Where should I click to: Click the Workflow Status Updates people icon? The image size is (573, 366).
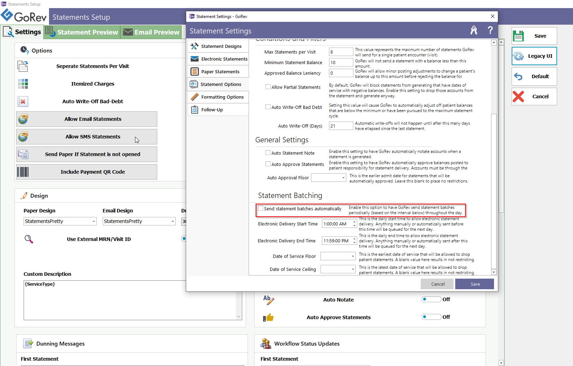[x=266, y=343]
